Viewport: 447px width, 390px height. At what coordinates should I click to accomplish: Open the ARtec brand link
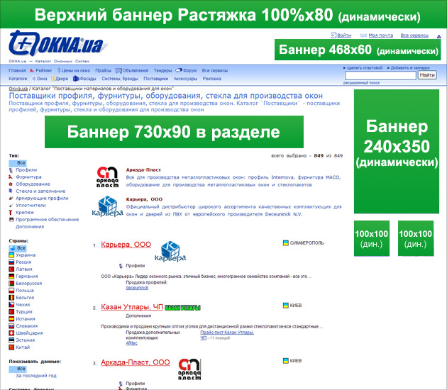[x=131, y=343]
